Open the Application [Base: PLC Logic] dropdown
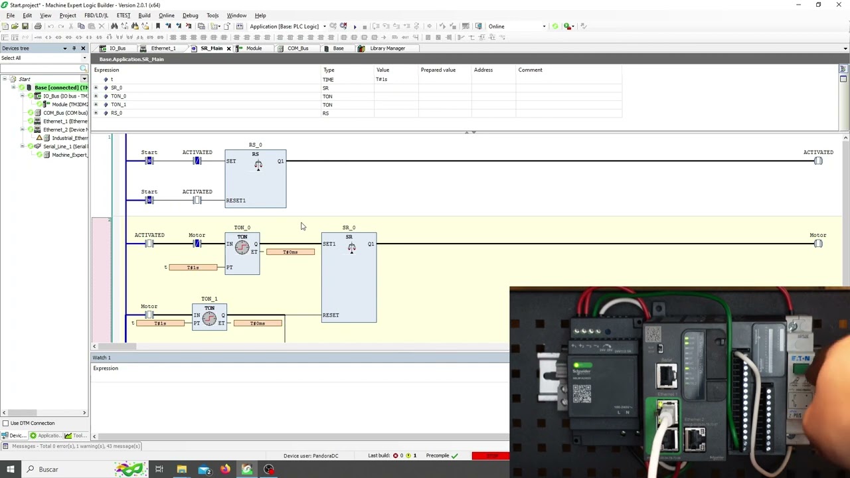This screenshot has width=850, height=478. [324, 27]
